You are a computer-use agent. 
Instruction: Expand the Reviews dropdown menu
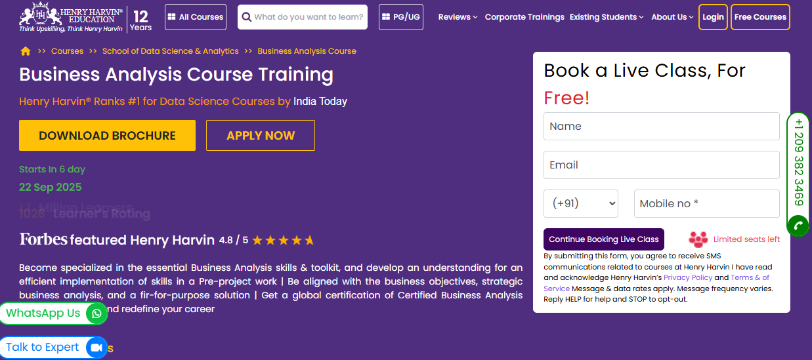458,17
